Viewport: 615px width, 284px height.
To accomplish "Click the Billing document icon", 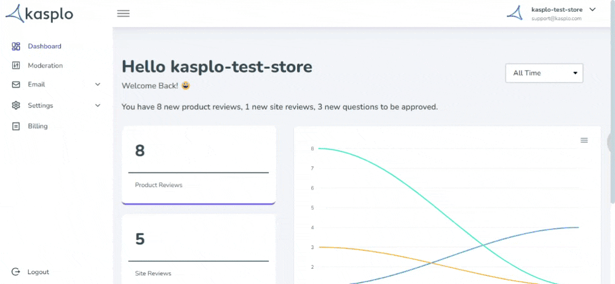I will (16, 126).
